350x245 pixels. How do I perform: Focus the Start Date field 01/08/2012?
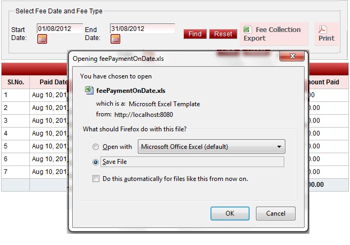[x=59, y=28]
